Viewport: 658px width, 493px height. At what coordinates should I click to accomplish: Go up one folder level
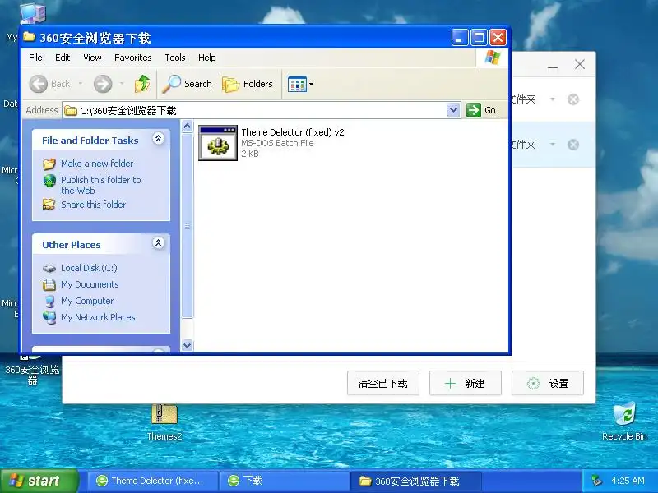click(142, 84)
